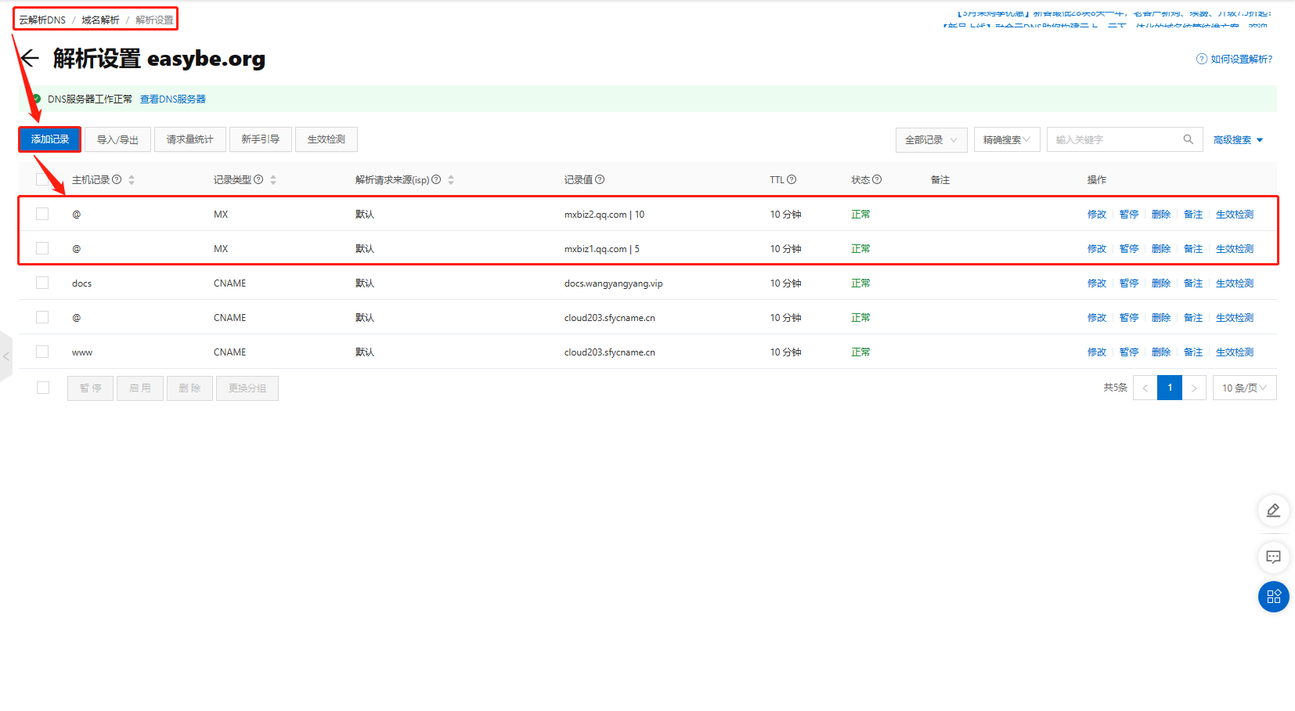The image size is (1295, 711).
Task: Click the bulk 启用 button below table
Action: (x=140, y=388)
